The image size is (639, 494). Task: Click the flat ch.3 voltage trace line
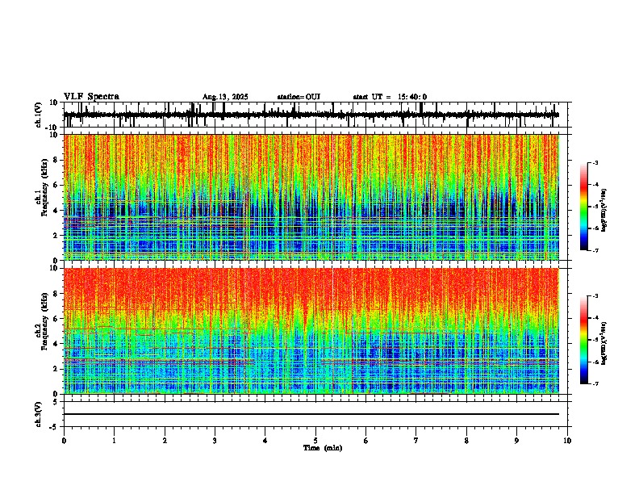[x=311, y=414]
